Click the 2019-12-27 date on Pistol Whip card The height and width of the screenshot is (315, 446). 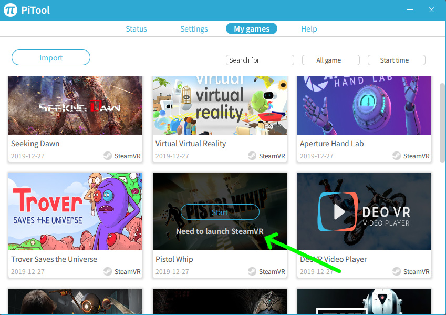pyautogui.click(x=172, y=272)
